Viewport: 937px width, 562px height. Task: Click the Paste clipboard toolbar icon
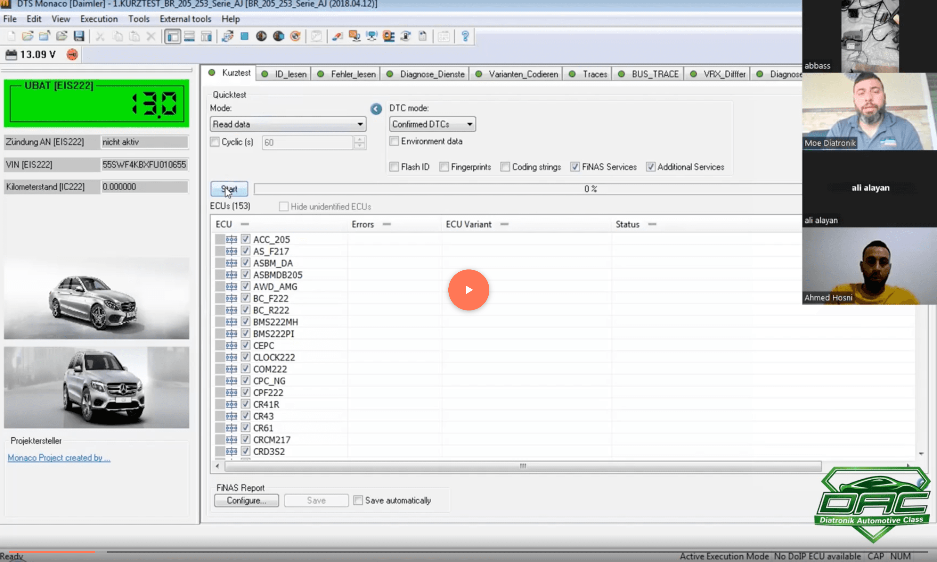pyautogui.click(x=134, y=36)
